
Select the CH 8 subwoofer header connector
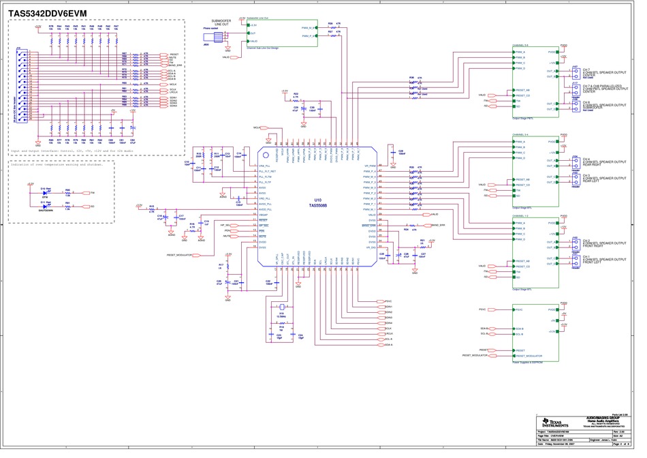[x=575, y=106]
